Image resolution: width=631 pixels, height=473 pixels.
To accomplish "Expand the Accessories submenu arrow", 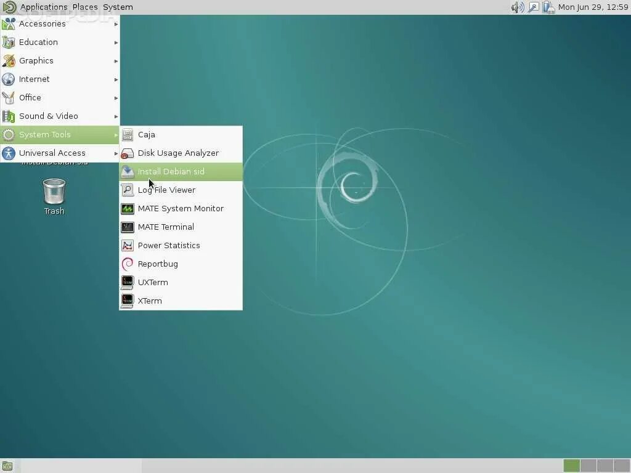I will coord(116,24).
